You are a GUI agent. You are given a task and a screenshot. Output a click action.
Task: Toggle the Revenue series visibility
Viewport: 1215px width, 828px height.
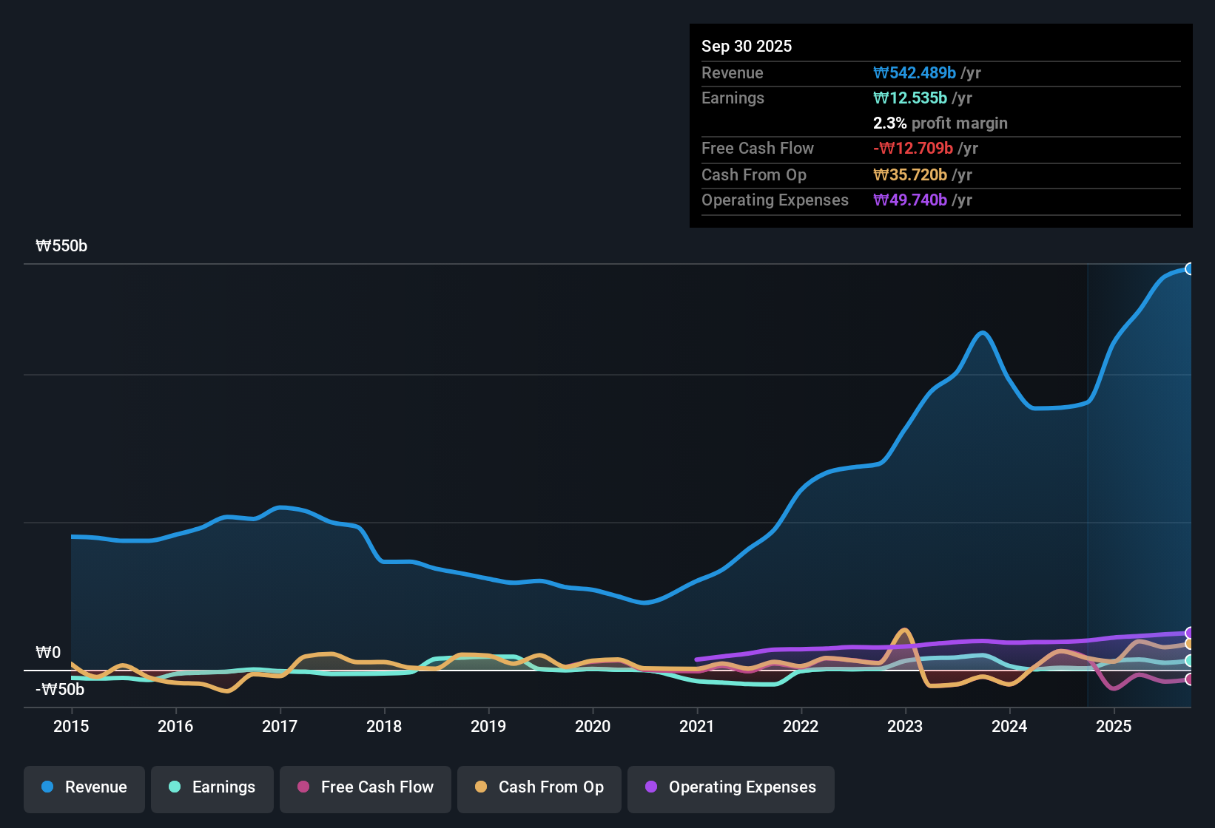pos(84,787)
